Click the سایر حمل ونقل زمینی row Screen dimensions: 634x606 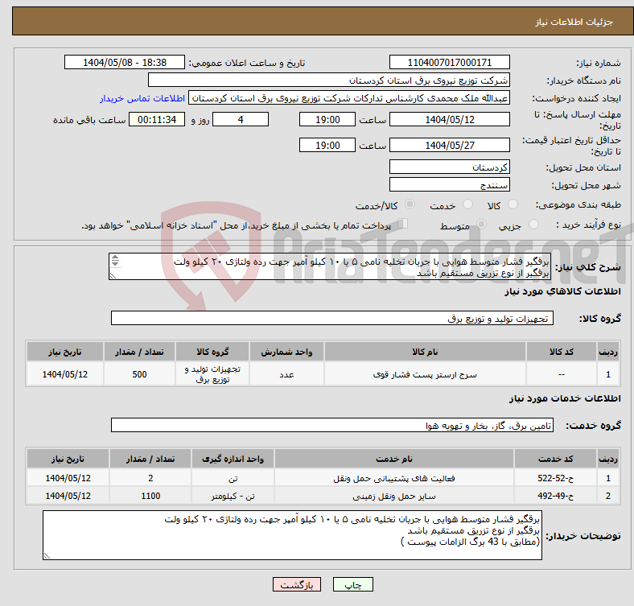pyautogui.click(x=323, y=496)
